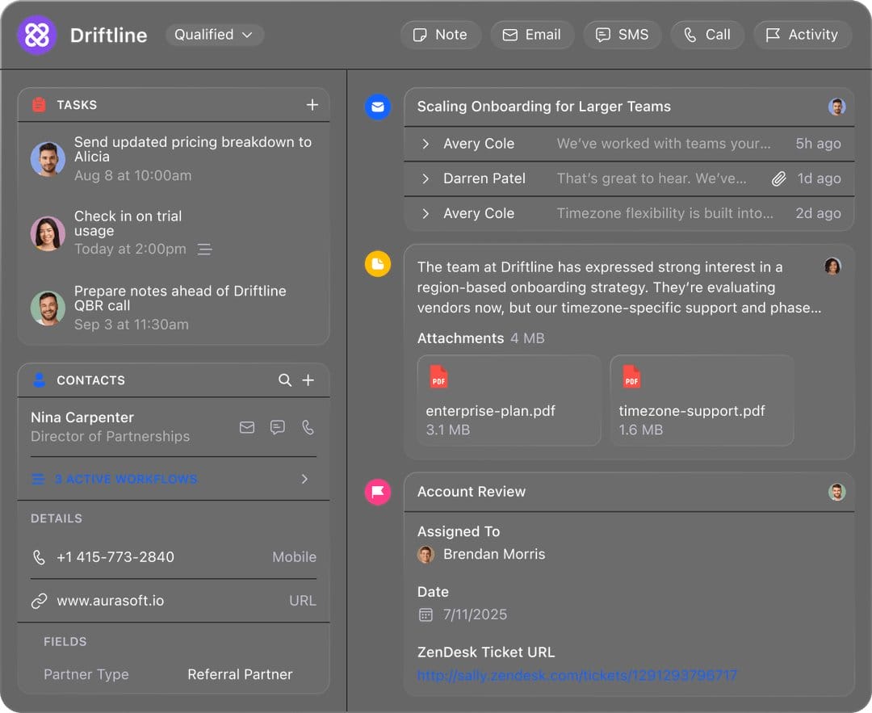Viewport: 872px width, 713px height.
Task: Select the phone number +1 415-773-2840
Action: 115,556
